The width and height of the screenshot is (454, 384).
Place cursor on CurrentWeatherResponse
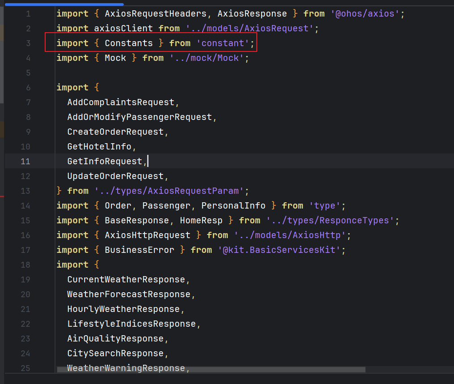[126, 280]
